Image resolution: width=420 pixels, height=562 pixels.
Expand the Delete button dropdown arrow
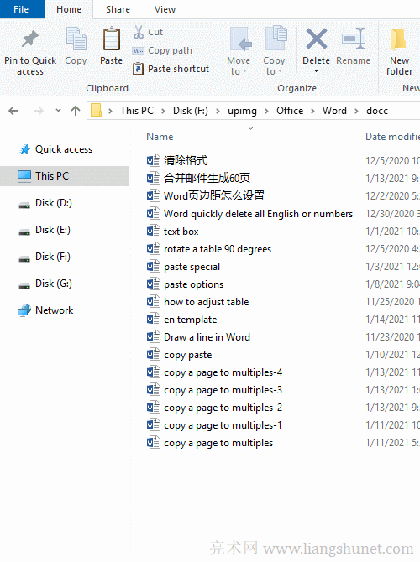tap(316, 71)
